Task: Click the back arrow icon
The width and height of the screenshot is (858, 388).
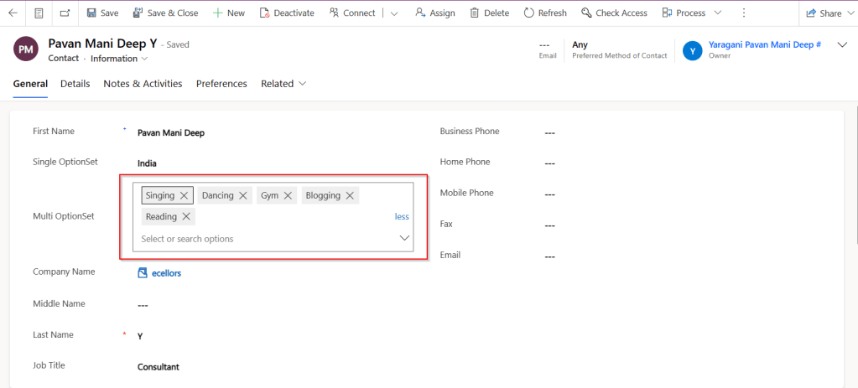Action: pyautogui.click(x=13, y=13)
